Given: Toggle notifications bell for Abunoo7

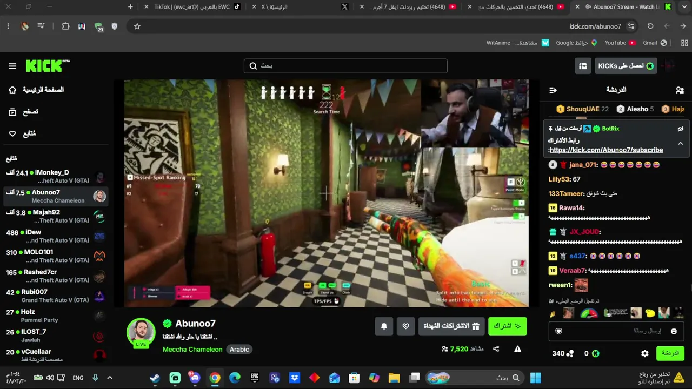Looking at the screenshot, I should 384,326.
